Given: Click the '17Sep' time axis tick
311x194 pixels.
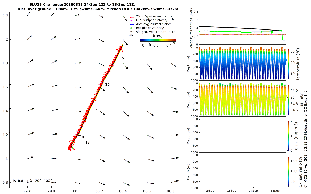Looking at the screenshot, I should pyautogui.click(x=253, y=191).
